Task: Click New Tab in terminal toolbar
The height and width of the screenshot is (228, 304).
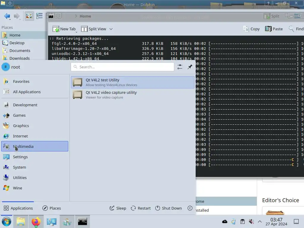Action: [64, 29]
